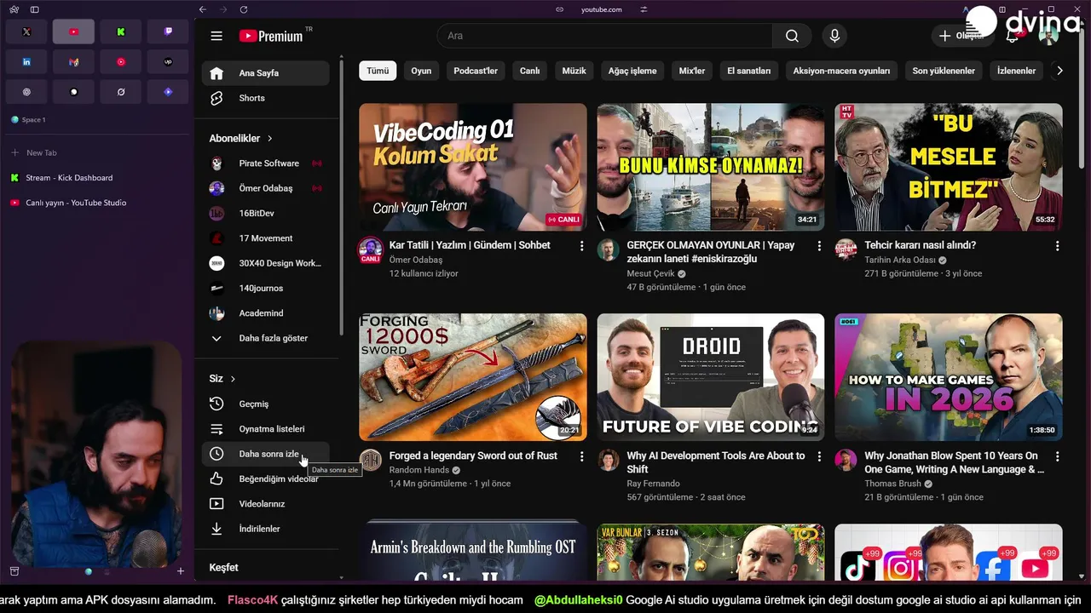
Task: Select the Son yüklenenler chip
Action: (x=944, y=71)
